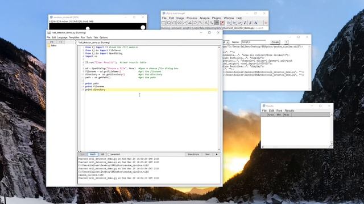Select the cell_detector_demo.py editor tab
The image size is (364, 204).
coord(94,42)
